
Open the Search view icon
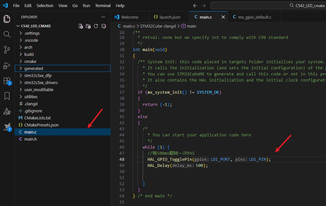pos(7,34)
